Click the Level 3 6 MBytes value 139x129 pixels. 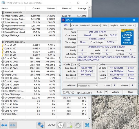pos(116,78)
